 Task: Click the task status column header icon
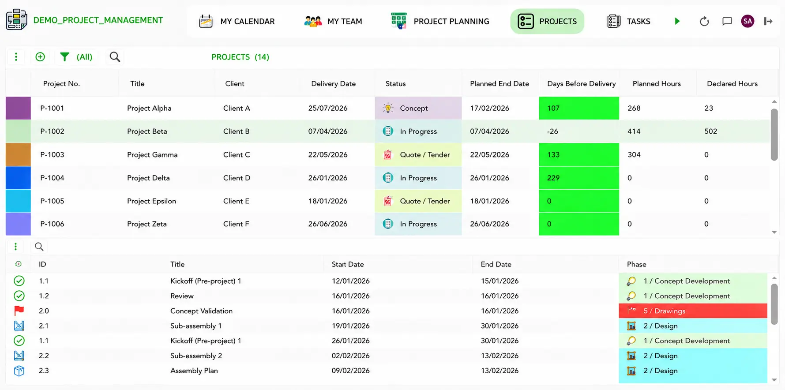pyautogui.click(x=18, y=264)
